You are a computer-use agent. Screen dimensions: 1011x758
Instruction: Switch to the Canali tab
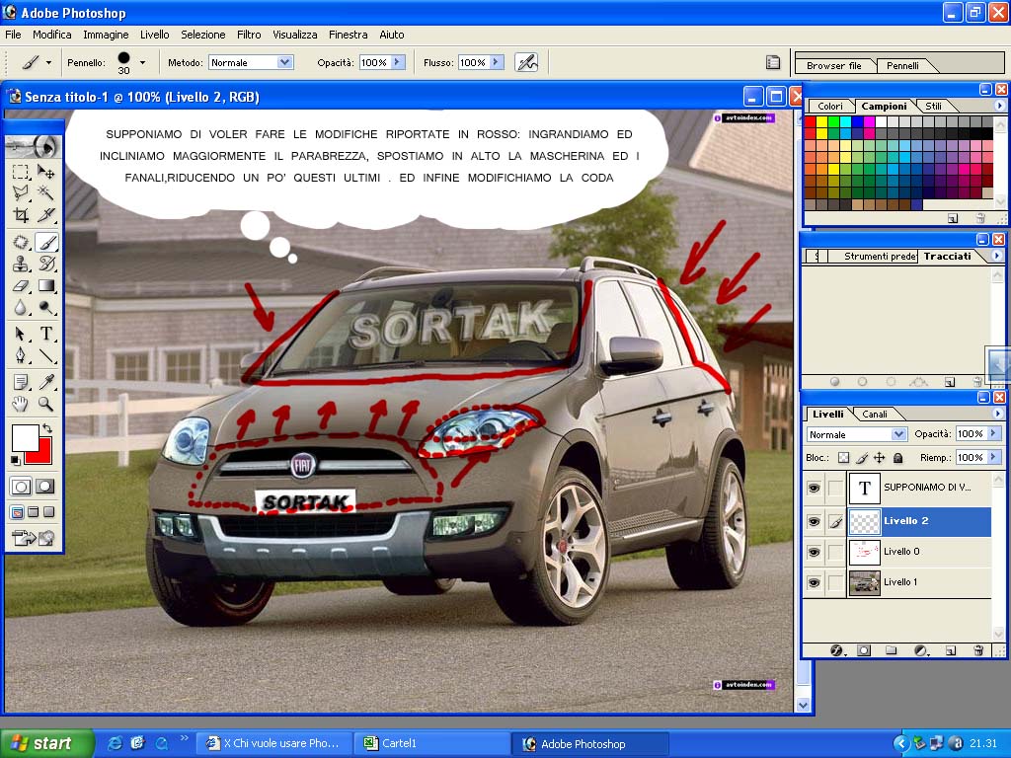pos(875,415)
